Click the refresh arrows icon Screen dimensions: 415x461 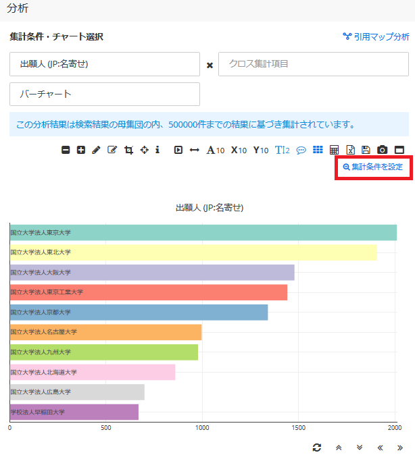point(317,448)
